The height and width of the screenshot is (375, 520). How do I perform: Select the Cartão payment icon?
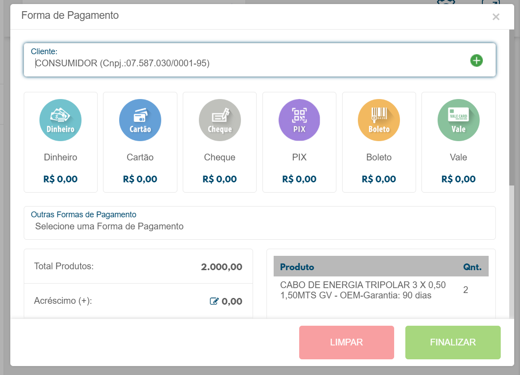140,120
